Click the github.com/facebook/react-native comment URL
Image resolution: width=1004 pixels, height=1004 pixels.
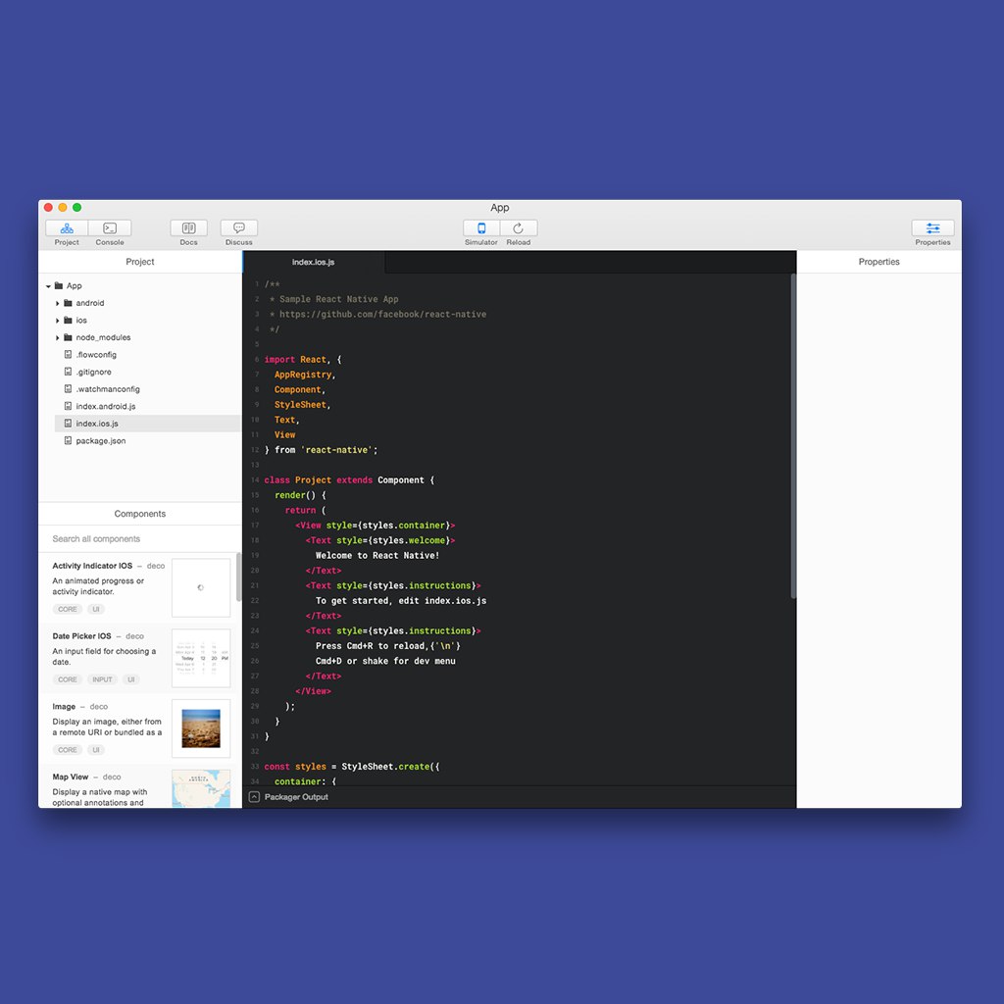coord(383,315)
